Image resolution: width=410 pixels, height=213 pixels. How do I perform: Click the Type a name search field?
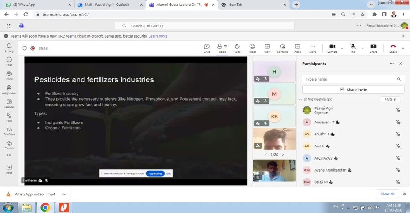point(349,79)
